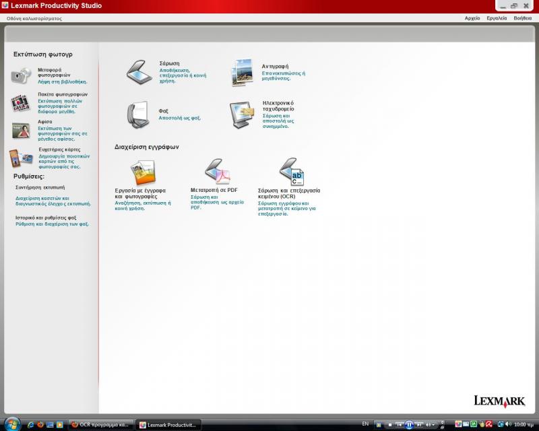539x431 pixels.
Task: Click the 'Σάρωση' title text
Action: (169, 63)
